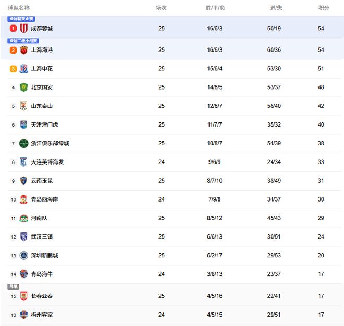The width and height of the screenshot is (344, 326).
Task: Open the 武汉三镇 team name link
Action: 42,237
